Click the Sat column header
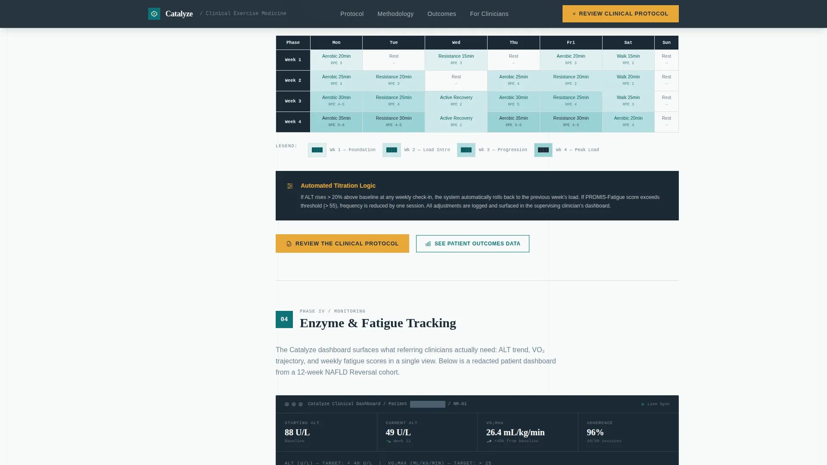Viewport: 827px width, 465px height. pos(628,43)
